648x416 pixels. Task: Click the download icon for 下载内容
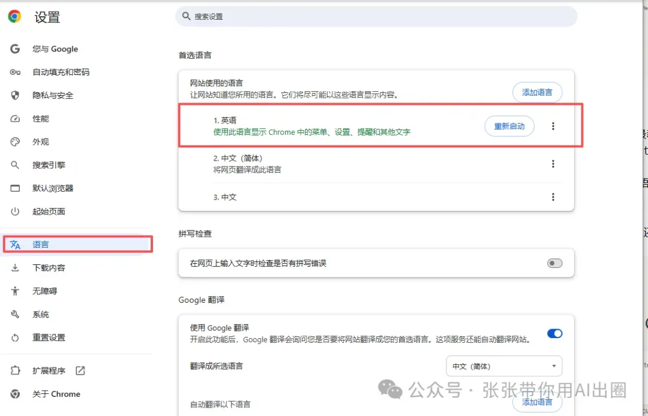tap(16, 268)
